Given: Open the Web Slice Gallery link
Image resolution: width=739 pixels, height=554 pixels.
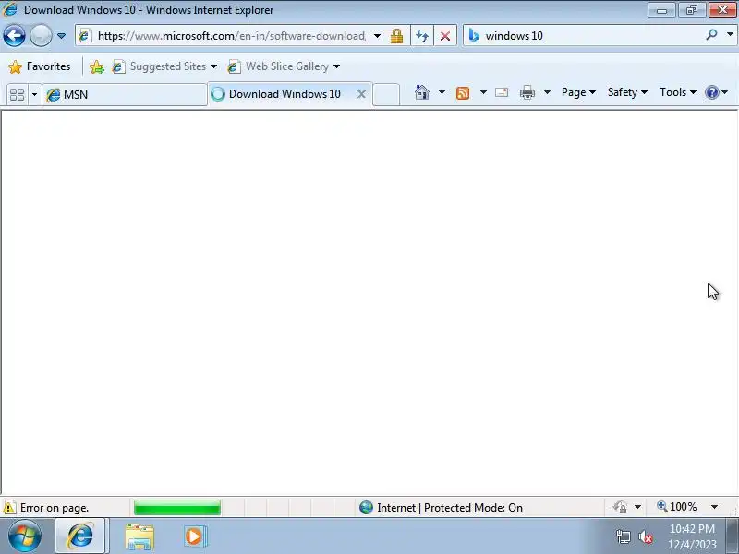Looking at the screenshot, I should click(278, 66).
